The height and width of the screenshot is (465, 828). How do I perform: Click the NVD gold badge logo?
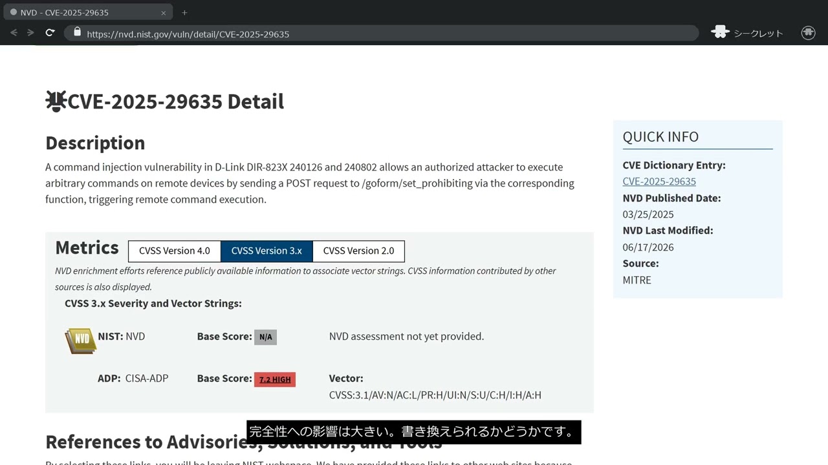(x=81, y=340)
